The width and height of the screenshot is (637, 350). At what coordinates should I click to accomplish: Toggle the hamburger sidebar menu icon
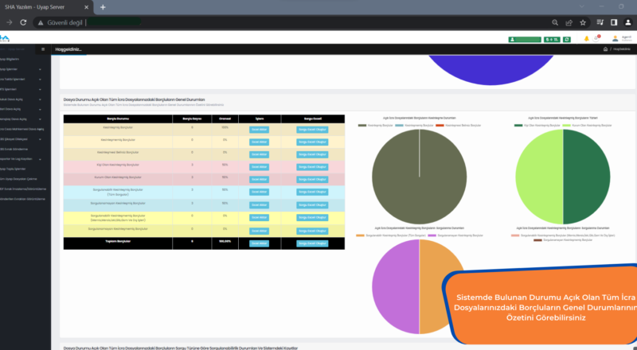[43, 49]
